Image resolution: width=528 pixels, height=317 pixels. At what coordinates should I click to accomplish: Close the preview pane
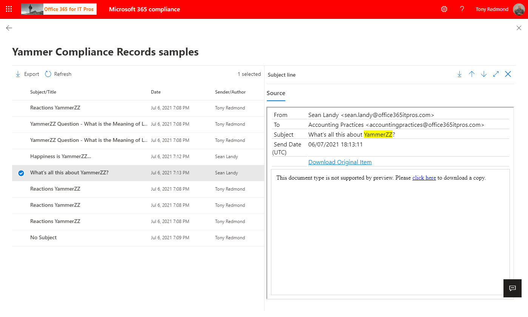click(508, 74)
